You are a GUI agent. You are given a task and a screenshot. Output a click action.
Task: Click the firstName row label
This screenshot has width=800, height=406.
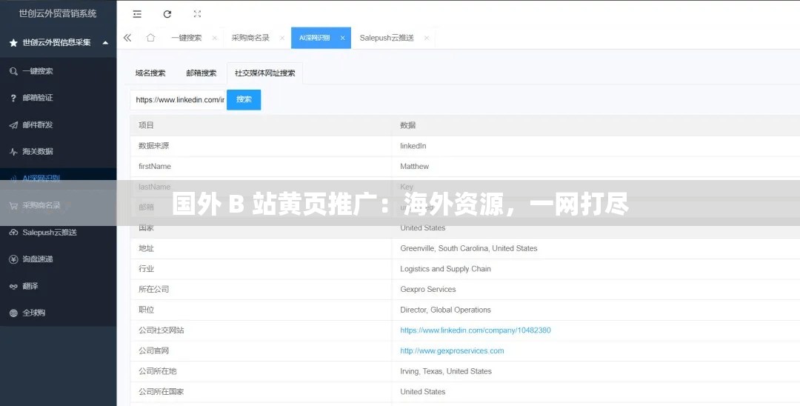tap(155, 166)
